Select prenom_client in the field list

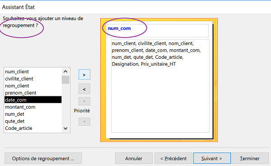(33, 93)
